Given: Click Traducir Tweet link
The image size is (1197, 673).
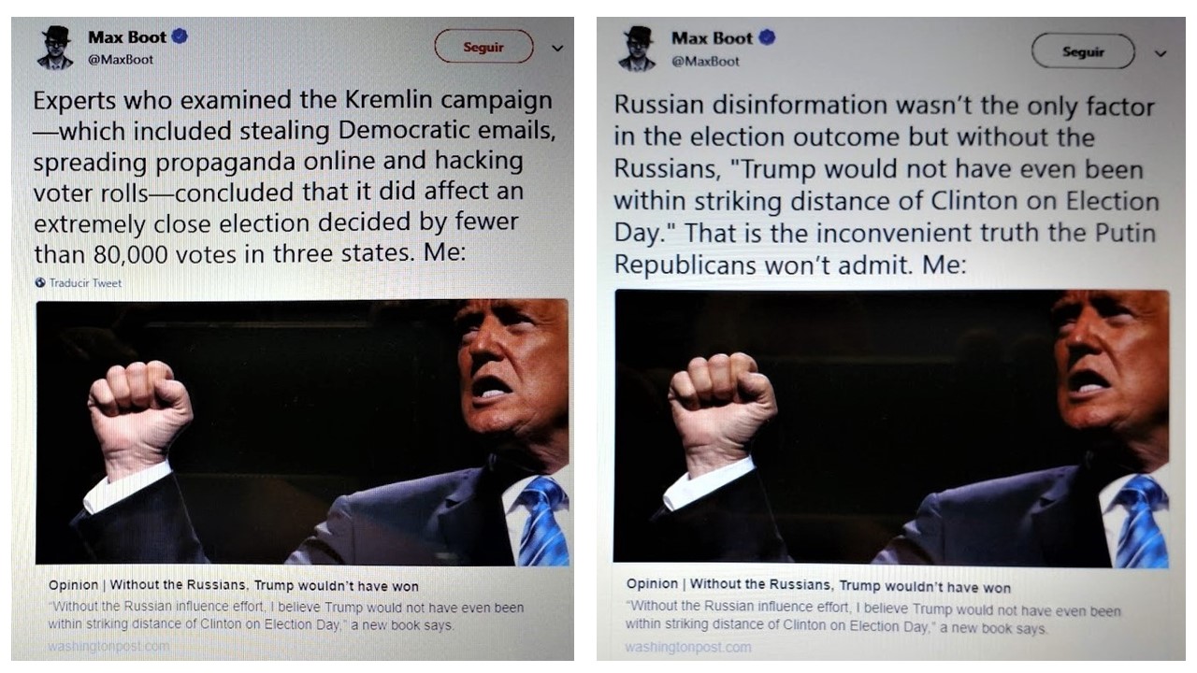Looking at the screenshot, I should (85, 283).
